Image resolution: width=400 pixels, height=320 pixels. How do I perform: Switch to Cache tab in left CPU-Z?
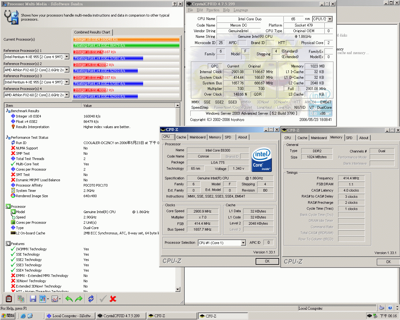coord(181,137)
